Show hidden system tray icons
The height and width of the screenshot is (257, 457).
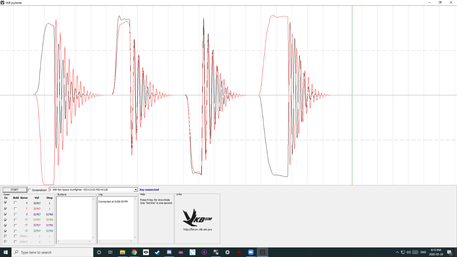click(x=397, y=252)
